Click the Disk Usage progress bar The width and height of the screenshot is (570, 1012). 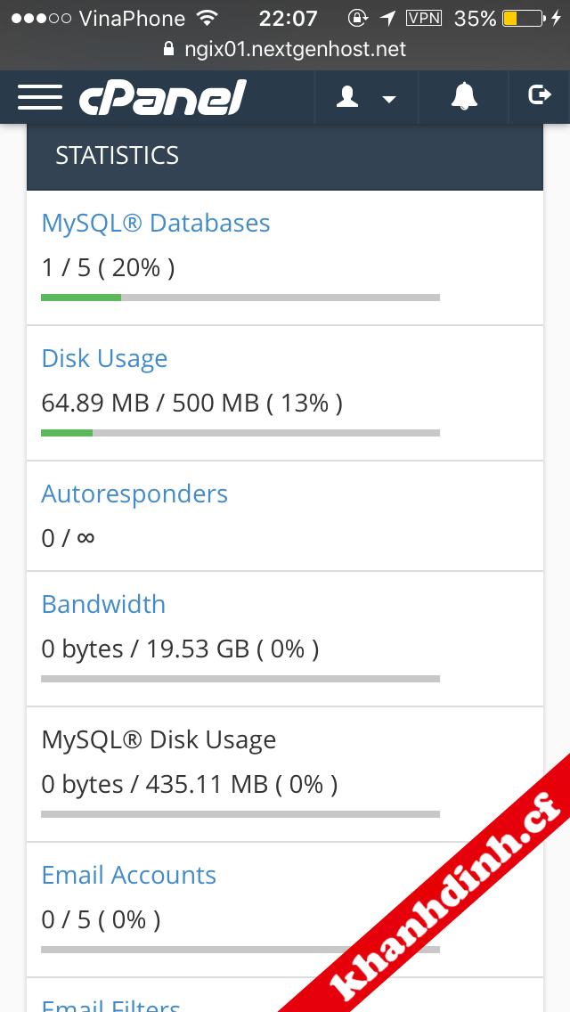tap(240, 433)
